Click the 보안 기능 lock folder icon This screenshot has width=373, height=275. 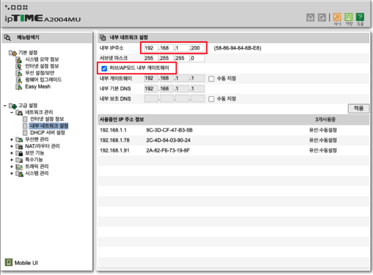[x=19, y=153]
